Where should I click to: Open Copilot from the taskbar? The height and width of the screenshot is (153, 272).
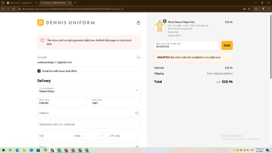tap(45, 150)
